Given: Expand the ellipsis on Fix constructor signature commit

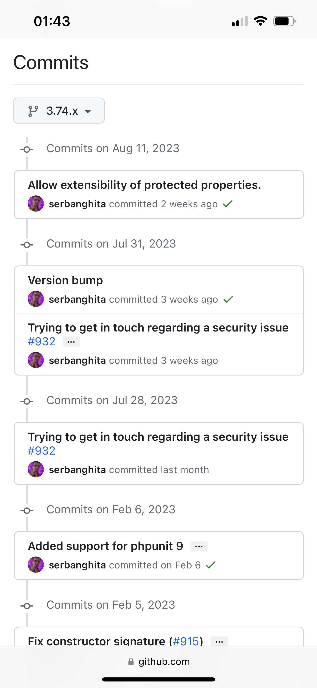Looking at the screenshot, I should (219, 642).
